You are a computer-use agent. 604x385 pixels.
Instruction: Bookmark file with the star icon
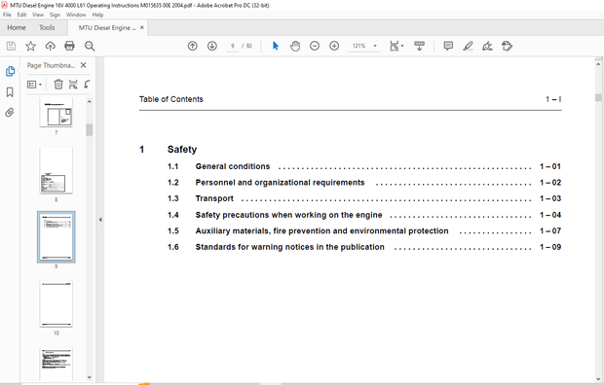(x=30, y=46)
